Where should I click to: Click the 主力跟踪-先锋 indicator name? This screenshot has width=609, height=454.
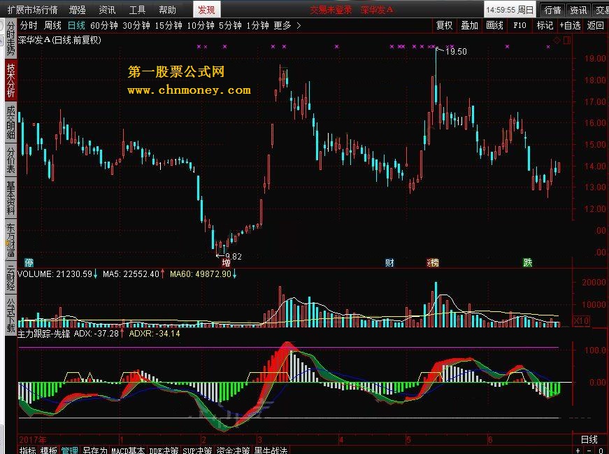[x=44, y=334]
